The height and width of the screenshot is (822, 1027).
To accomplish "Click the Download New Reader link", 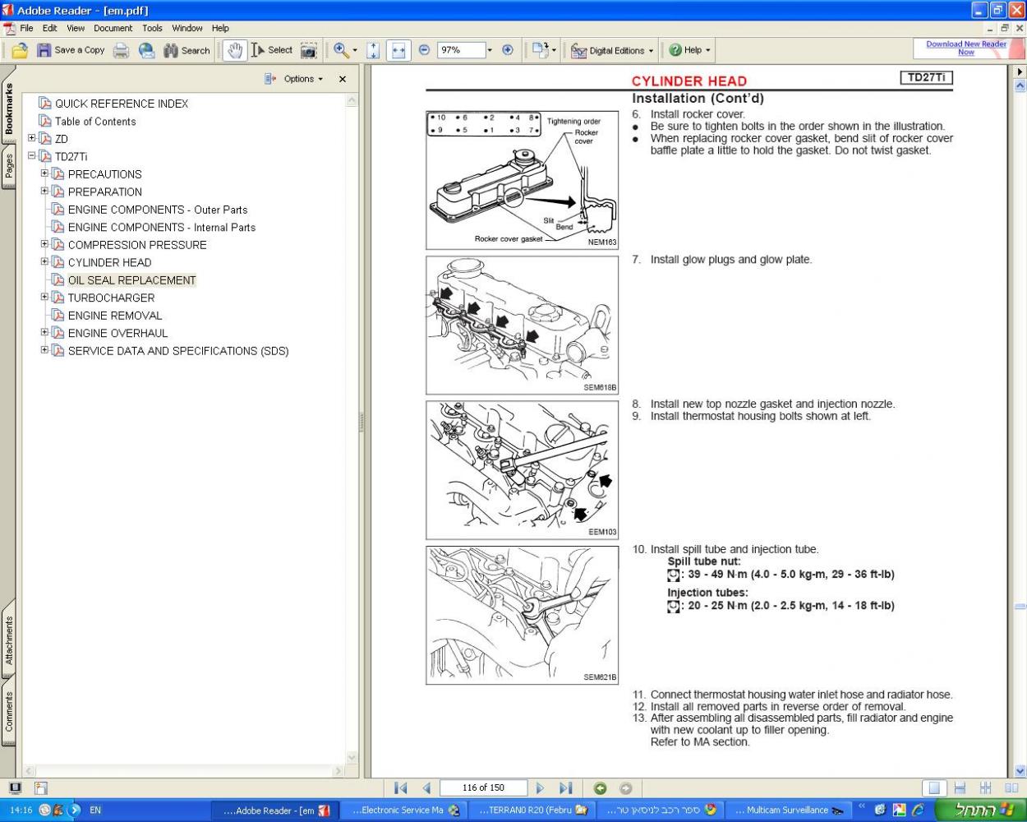I will (x=965, y=48).
